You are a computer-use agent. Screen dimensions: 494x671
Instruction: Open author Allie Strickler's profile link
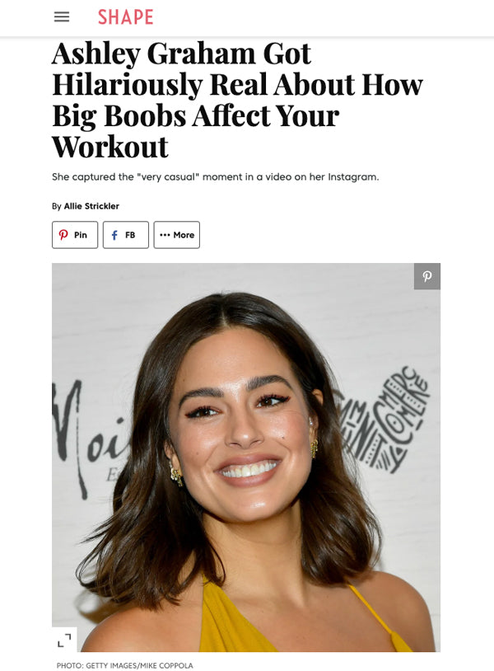[x=91, y=206]
